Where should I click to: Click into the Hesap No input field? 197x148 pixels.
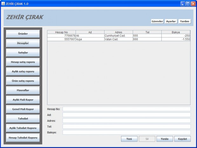point(126,109)
